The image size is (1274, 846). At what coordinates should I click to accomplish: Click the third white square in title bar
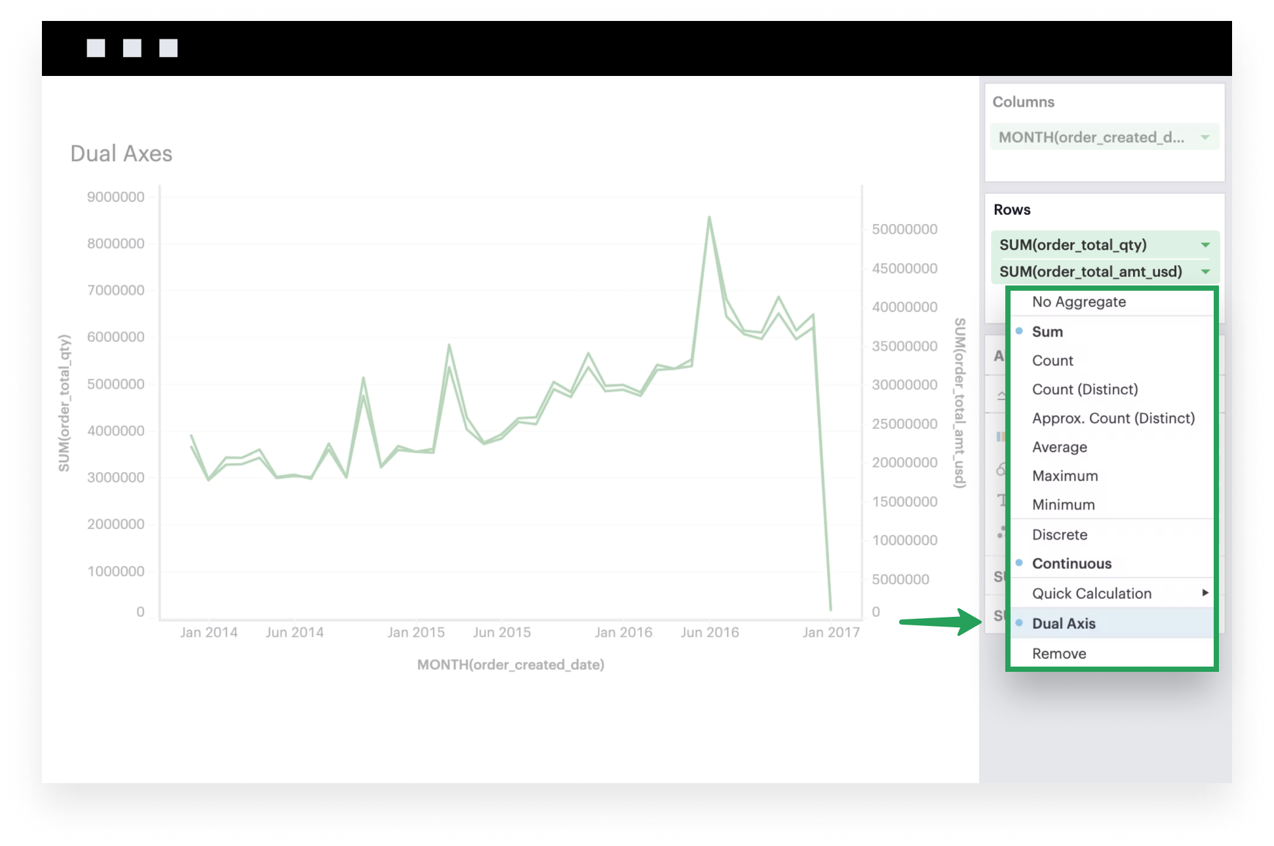[168, 48]
